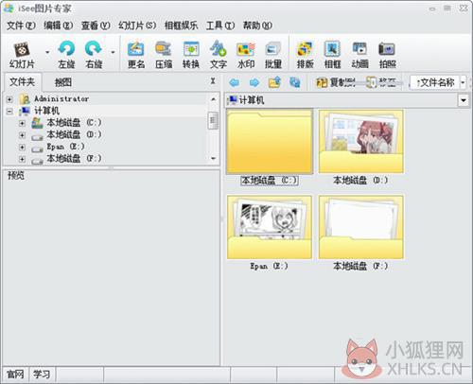
Task: Navigate back with the left arrow
Action: coord(235,82)
